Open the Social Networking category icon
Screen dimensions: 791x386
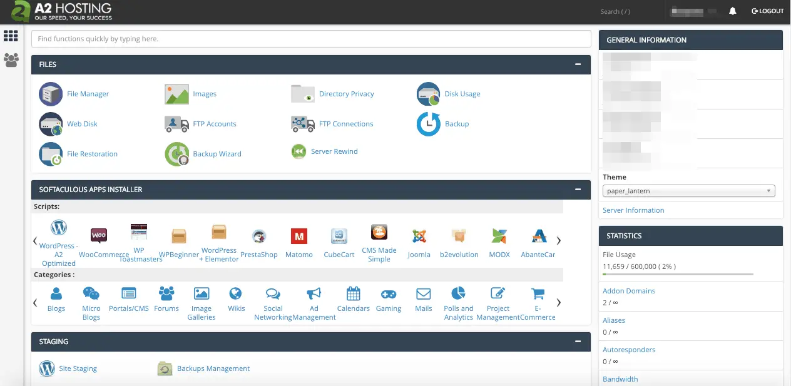273,293
